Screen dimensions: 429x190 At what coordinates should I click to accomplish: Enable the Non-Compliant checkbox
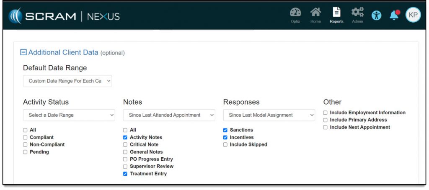(x=25, y=145)
